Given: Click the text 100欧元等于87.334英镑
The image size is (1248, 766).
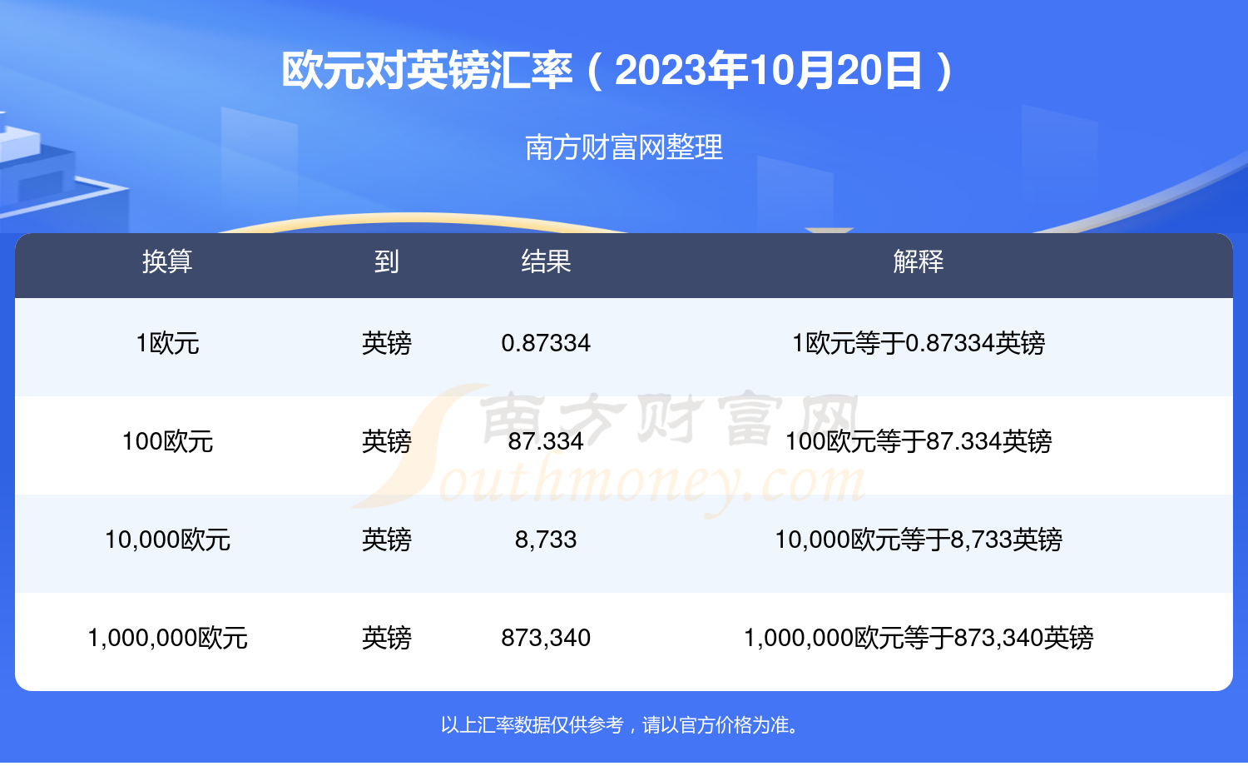Looking at the screenshot, I should coord(919,441).
